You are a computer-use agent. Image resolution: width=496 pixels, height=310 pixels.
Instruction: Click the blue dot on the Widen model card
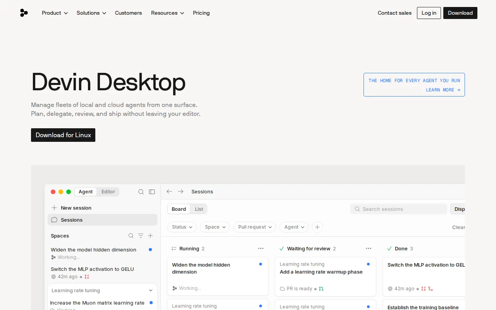pos(260,264)
